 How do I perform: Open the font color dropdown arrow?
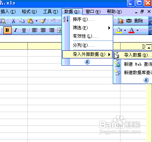click(137, 30)
